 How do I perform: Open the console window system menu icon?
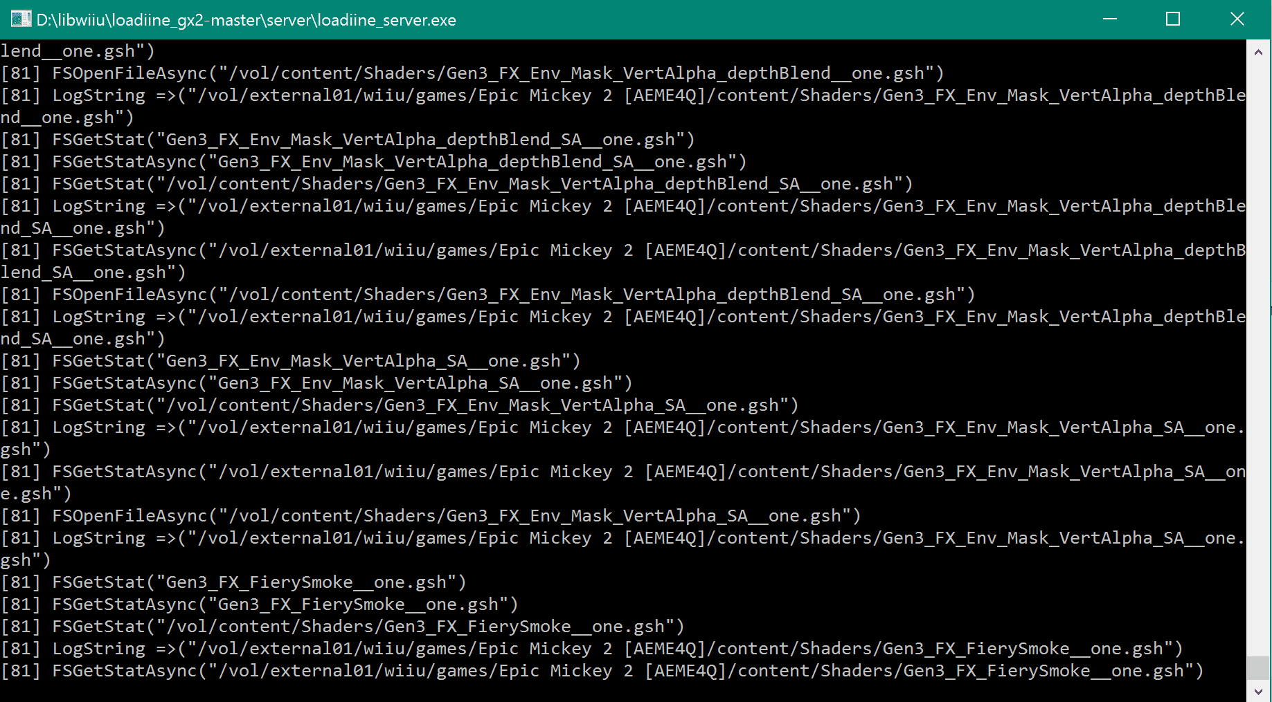pos(21,19)
